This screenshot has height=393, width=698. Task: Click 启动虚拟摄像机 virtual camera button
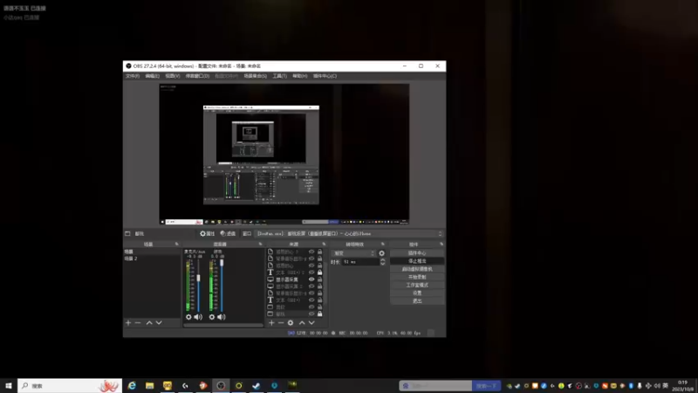[417, 269]
